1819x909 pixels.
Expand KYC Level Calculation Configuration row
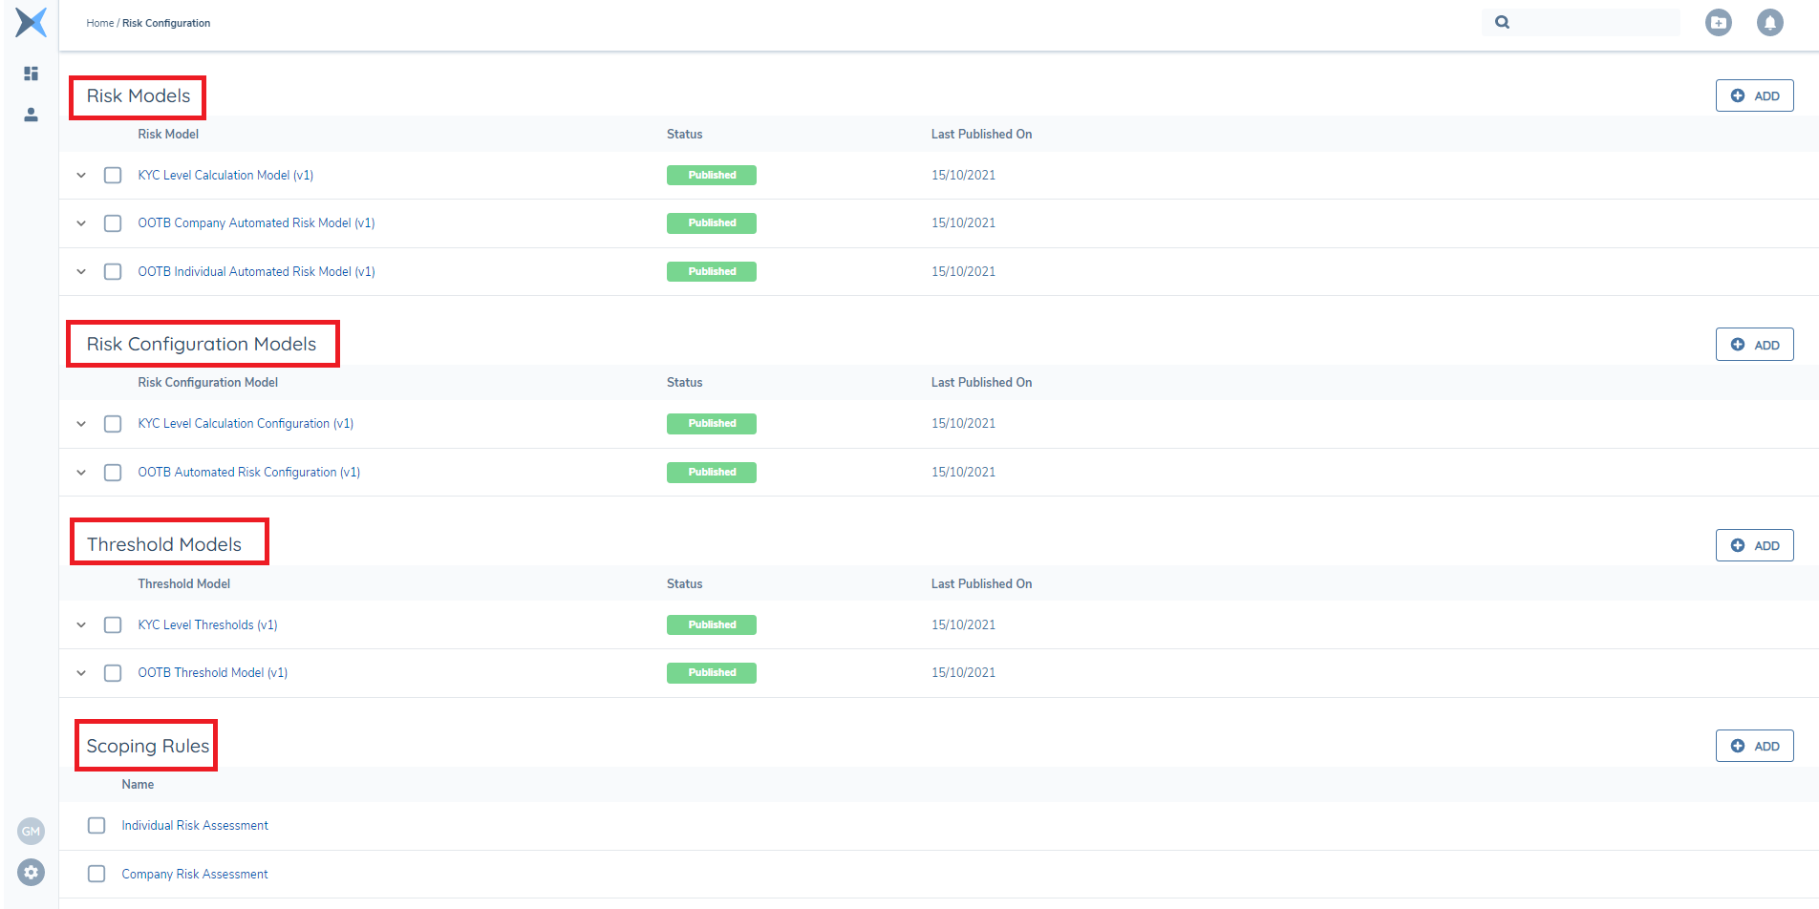81,424
